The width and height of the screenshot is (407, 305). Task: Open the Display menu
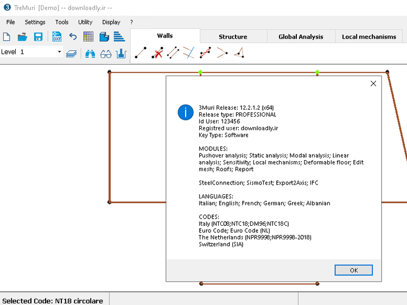pyautogui.click(x=111, y=22)
